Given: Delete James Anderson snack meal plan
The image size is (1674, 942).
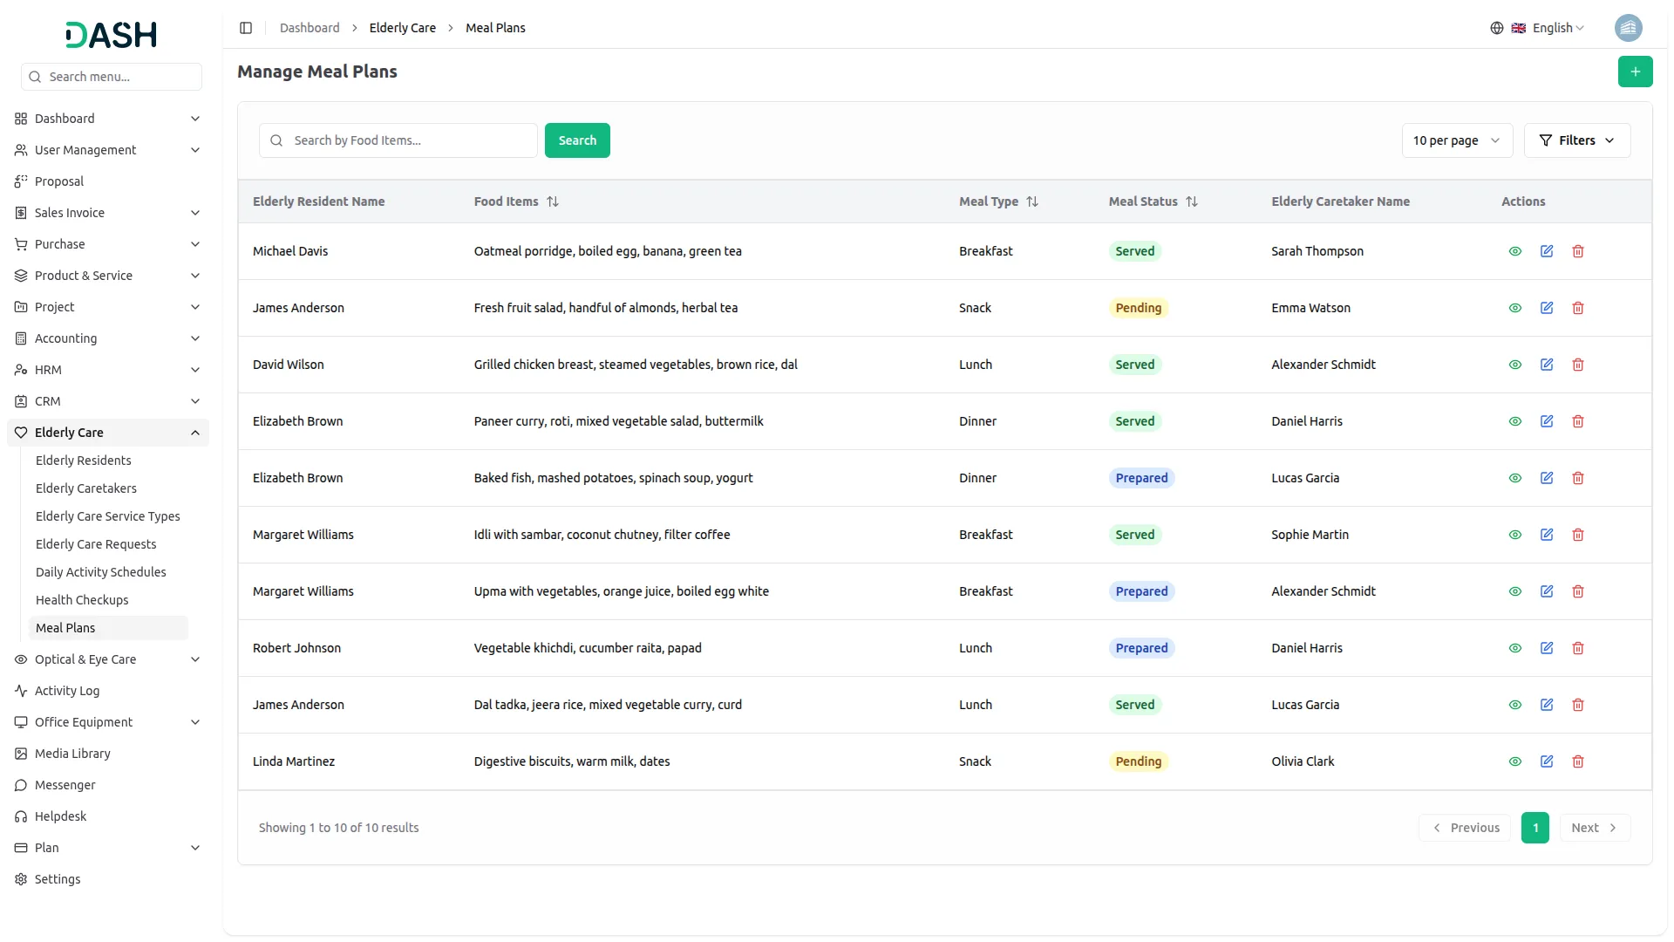Looking at the screenshot, I should click(x=1577, y=308).
